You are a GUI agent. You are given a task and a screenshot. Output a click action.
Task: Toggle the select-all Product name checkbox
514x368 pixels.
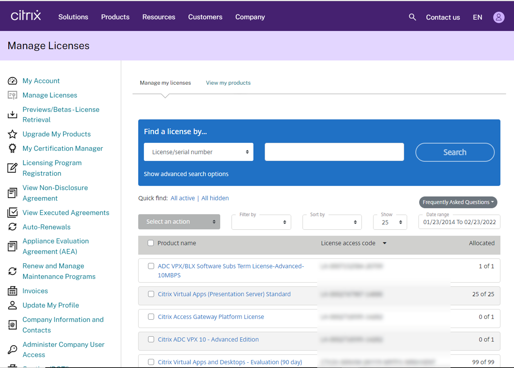coord(151,243)
